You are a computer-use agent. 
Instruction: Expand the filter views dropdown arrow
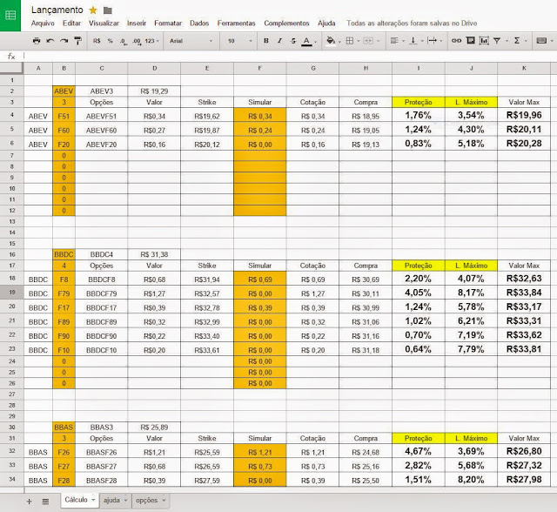(x=507, y=41)
